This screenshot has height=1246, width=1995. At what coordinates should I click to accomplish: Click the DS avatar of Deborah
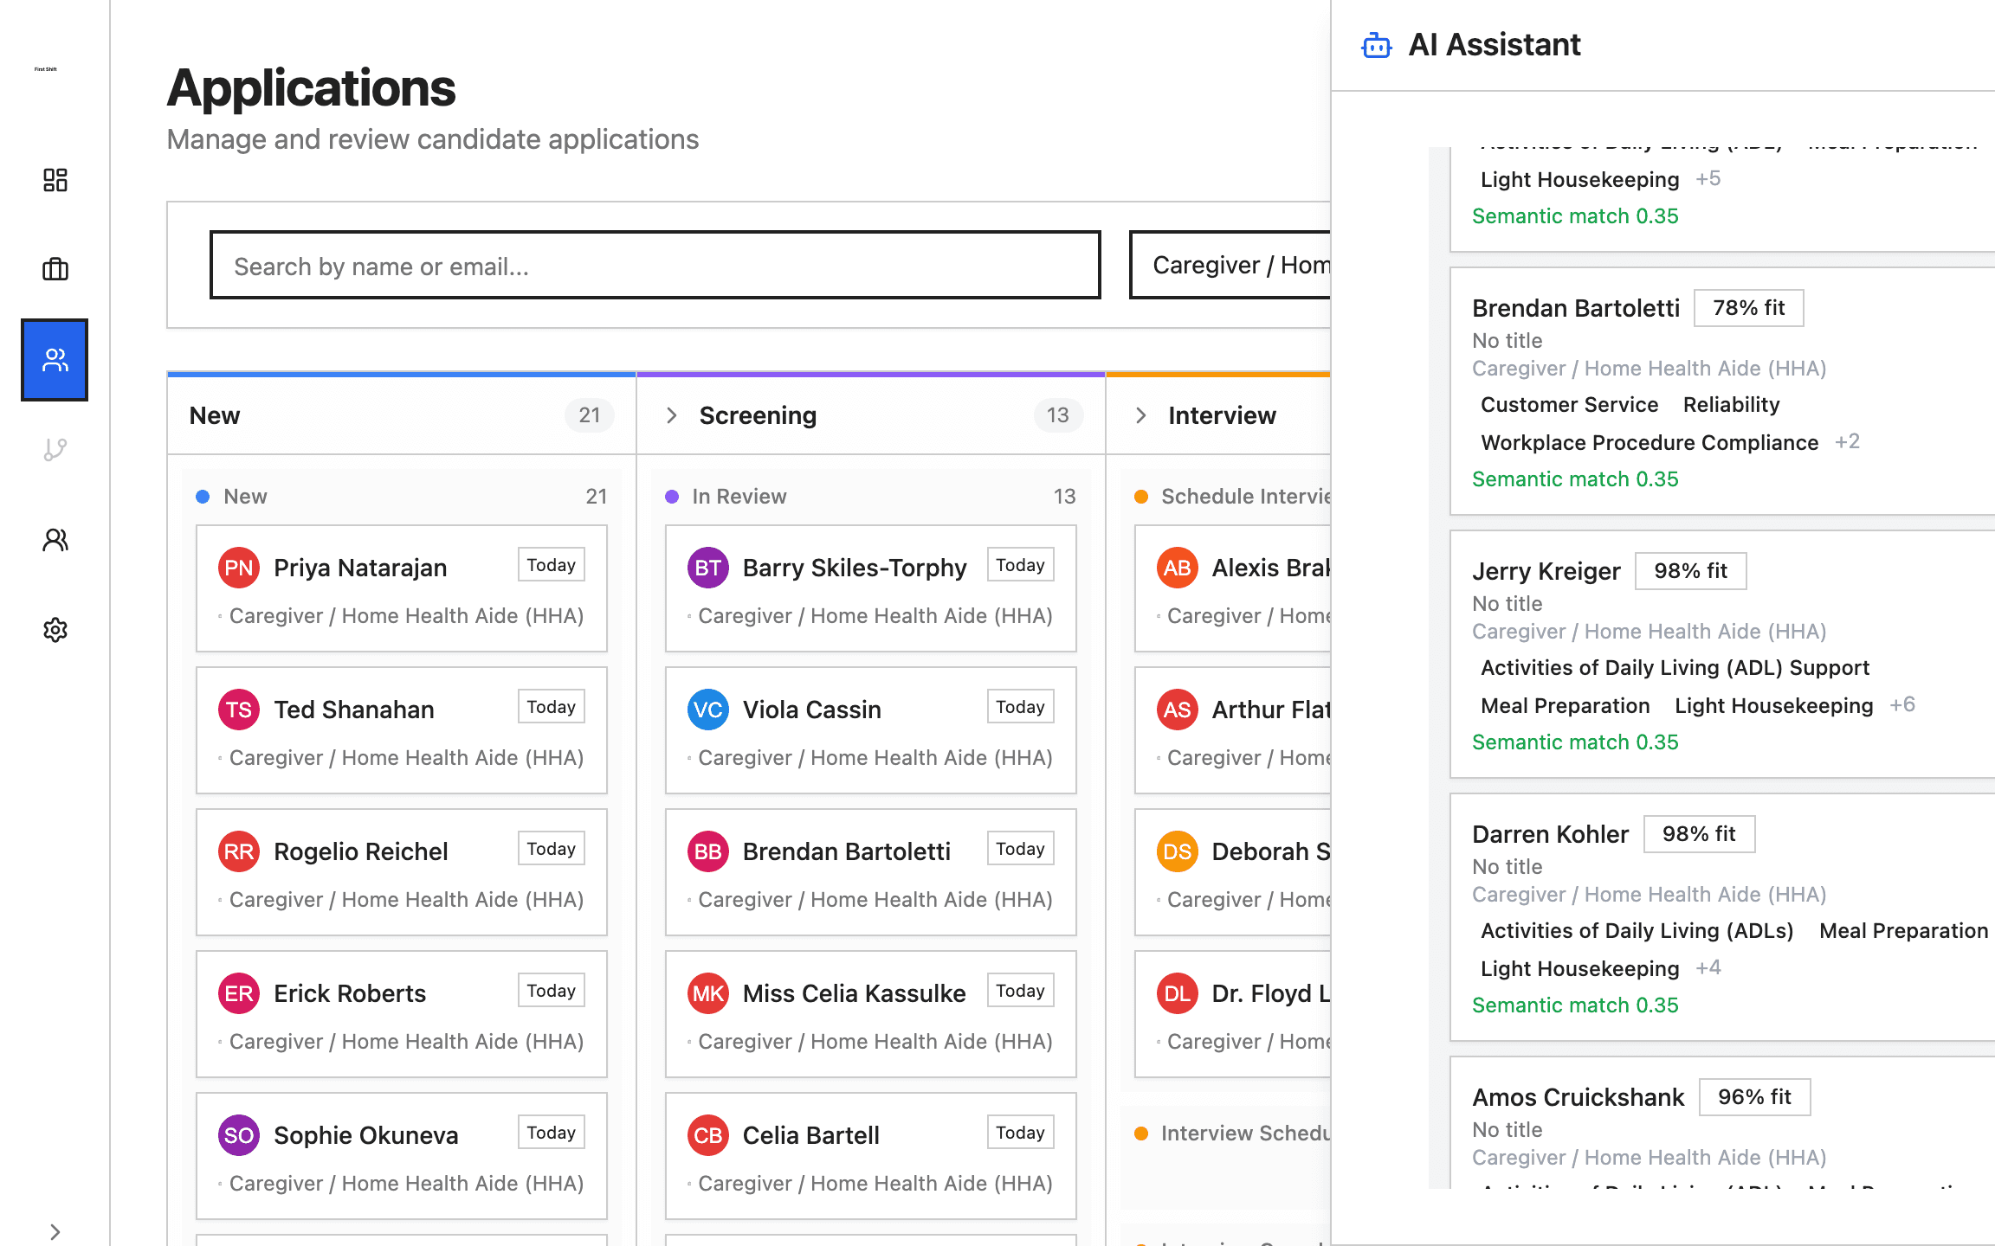pos(1178,851)
